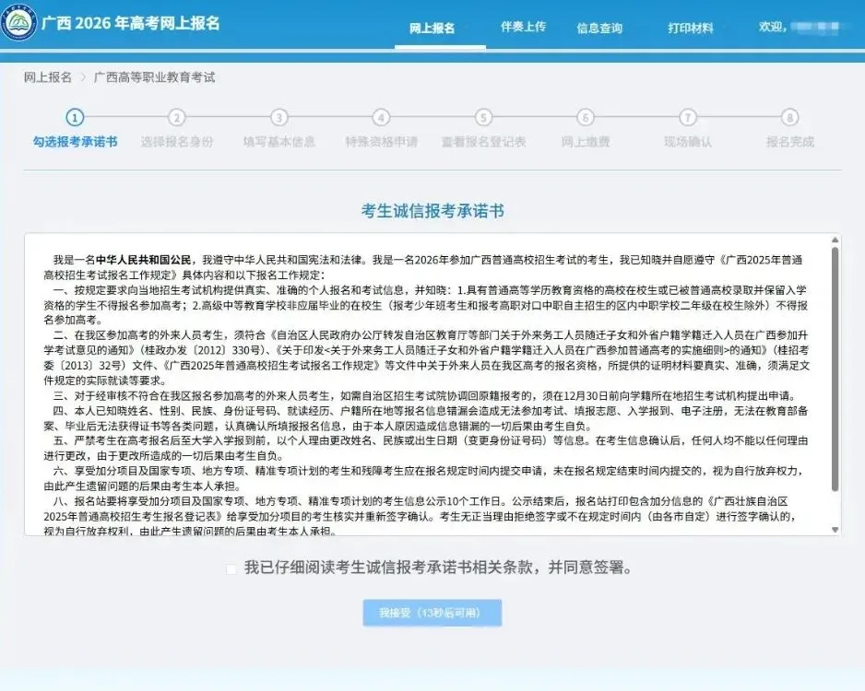865x691 pixels.
Task: Select step 8 circle 报名完成
Action: (790, 117)
